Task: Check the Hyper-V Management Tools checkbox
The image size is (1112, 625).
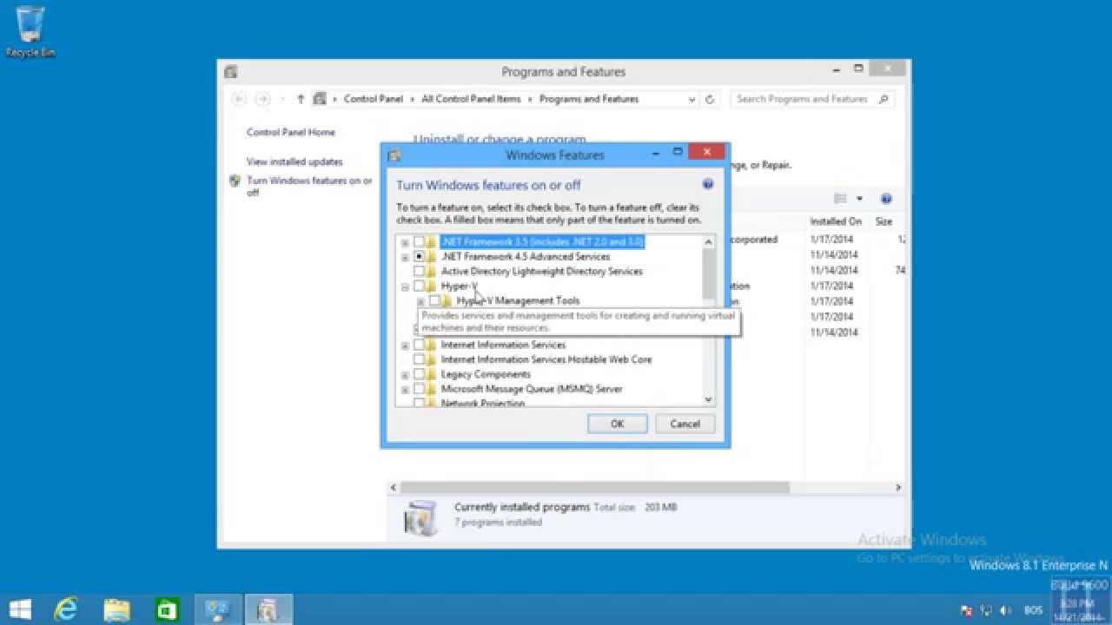Action: click(x=434, y=300)
